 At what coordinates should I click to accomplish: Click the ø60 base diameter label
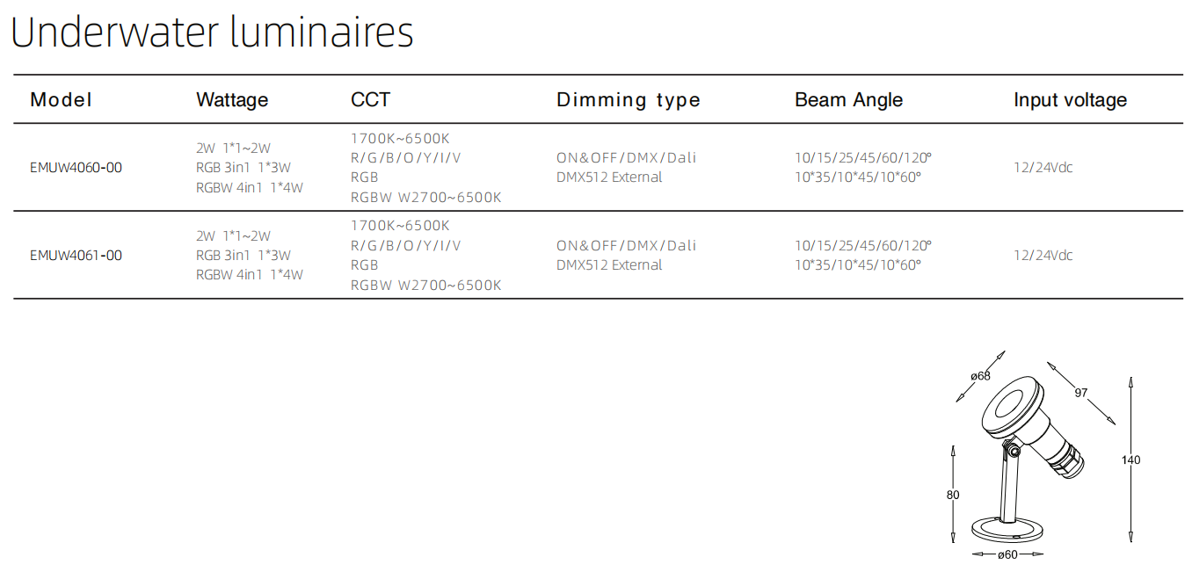tap(1007, 554)
